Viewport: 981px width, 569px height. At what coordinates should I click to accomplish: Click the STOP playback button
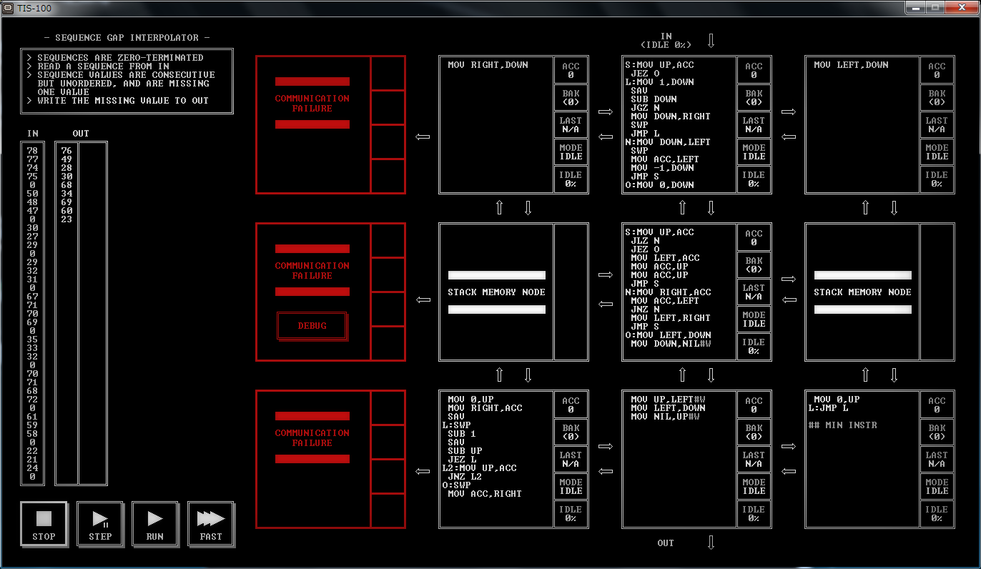point(44,524)
